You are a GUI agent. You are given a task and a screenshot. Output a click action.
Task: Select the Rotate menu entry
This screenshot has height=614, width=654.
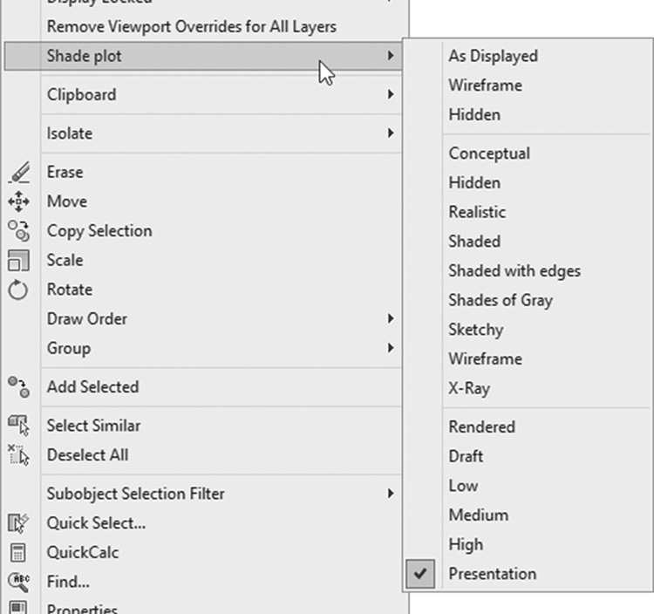203,290
